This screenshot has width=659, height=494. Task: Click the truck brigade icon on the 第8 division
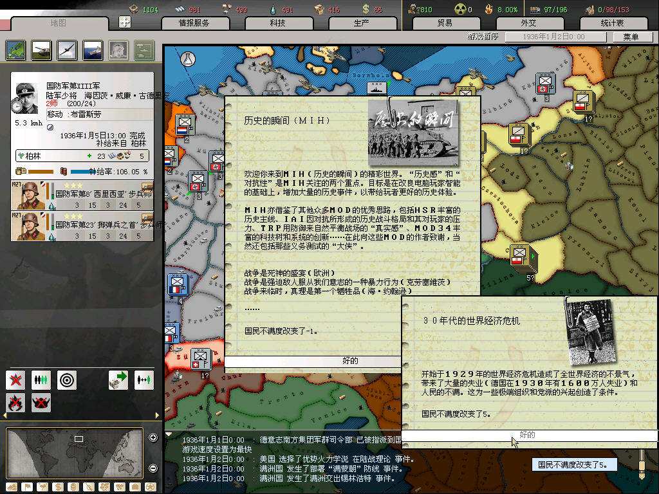147,187
